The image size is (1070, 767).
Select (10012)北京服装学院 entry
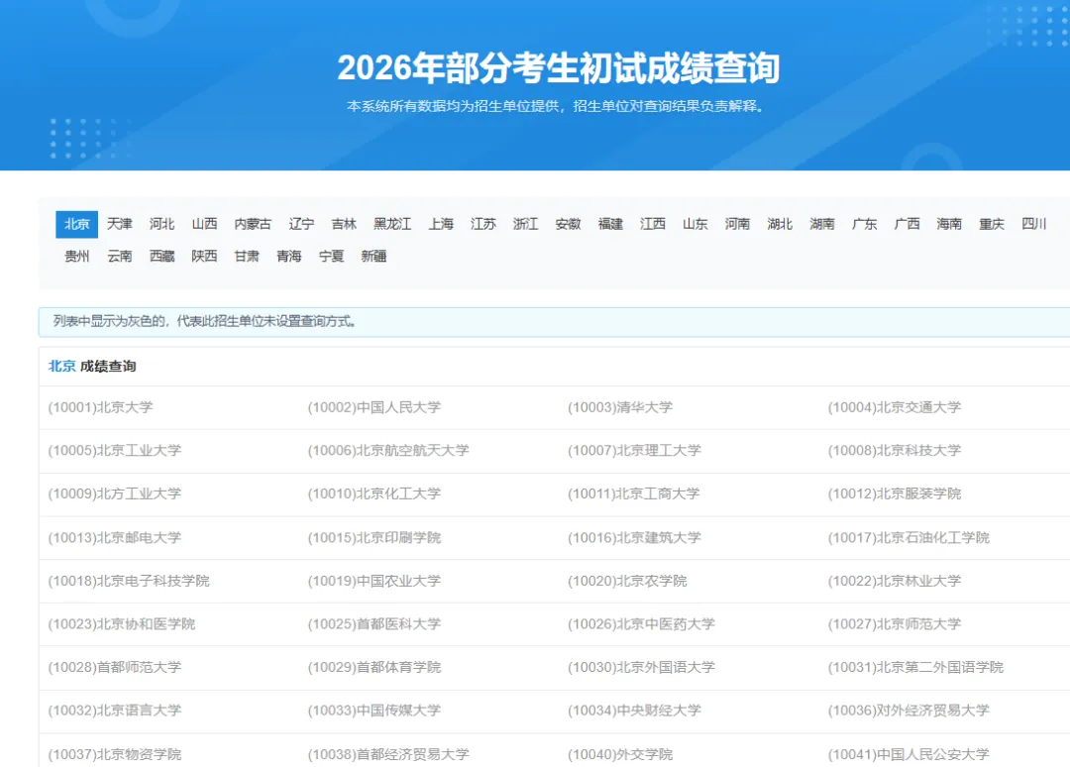894,493
